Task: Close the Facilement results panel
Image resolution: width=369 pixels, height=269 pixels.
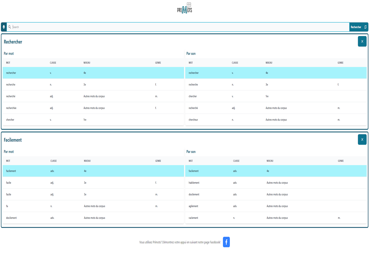Action: (362, 140)
